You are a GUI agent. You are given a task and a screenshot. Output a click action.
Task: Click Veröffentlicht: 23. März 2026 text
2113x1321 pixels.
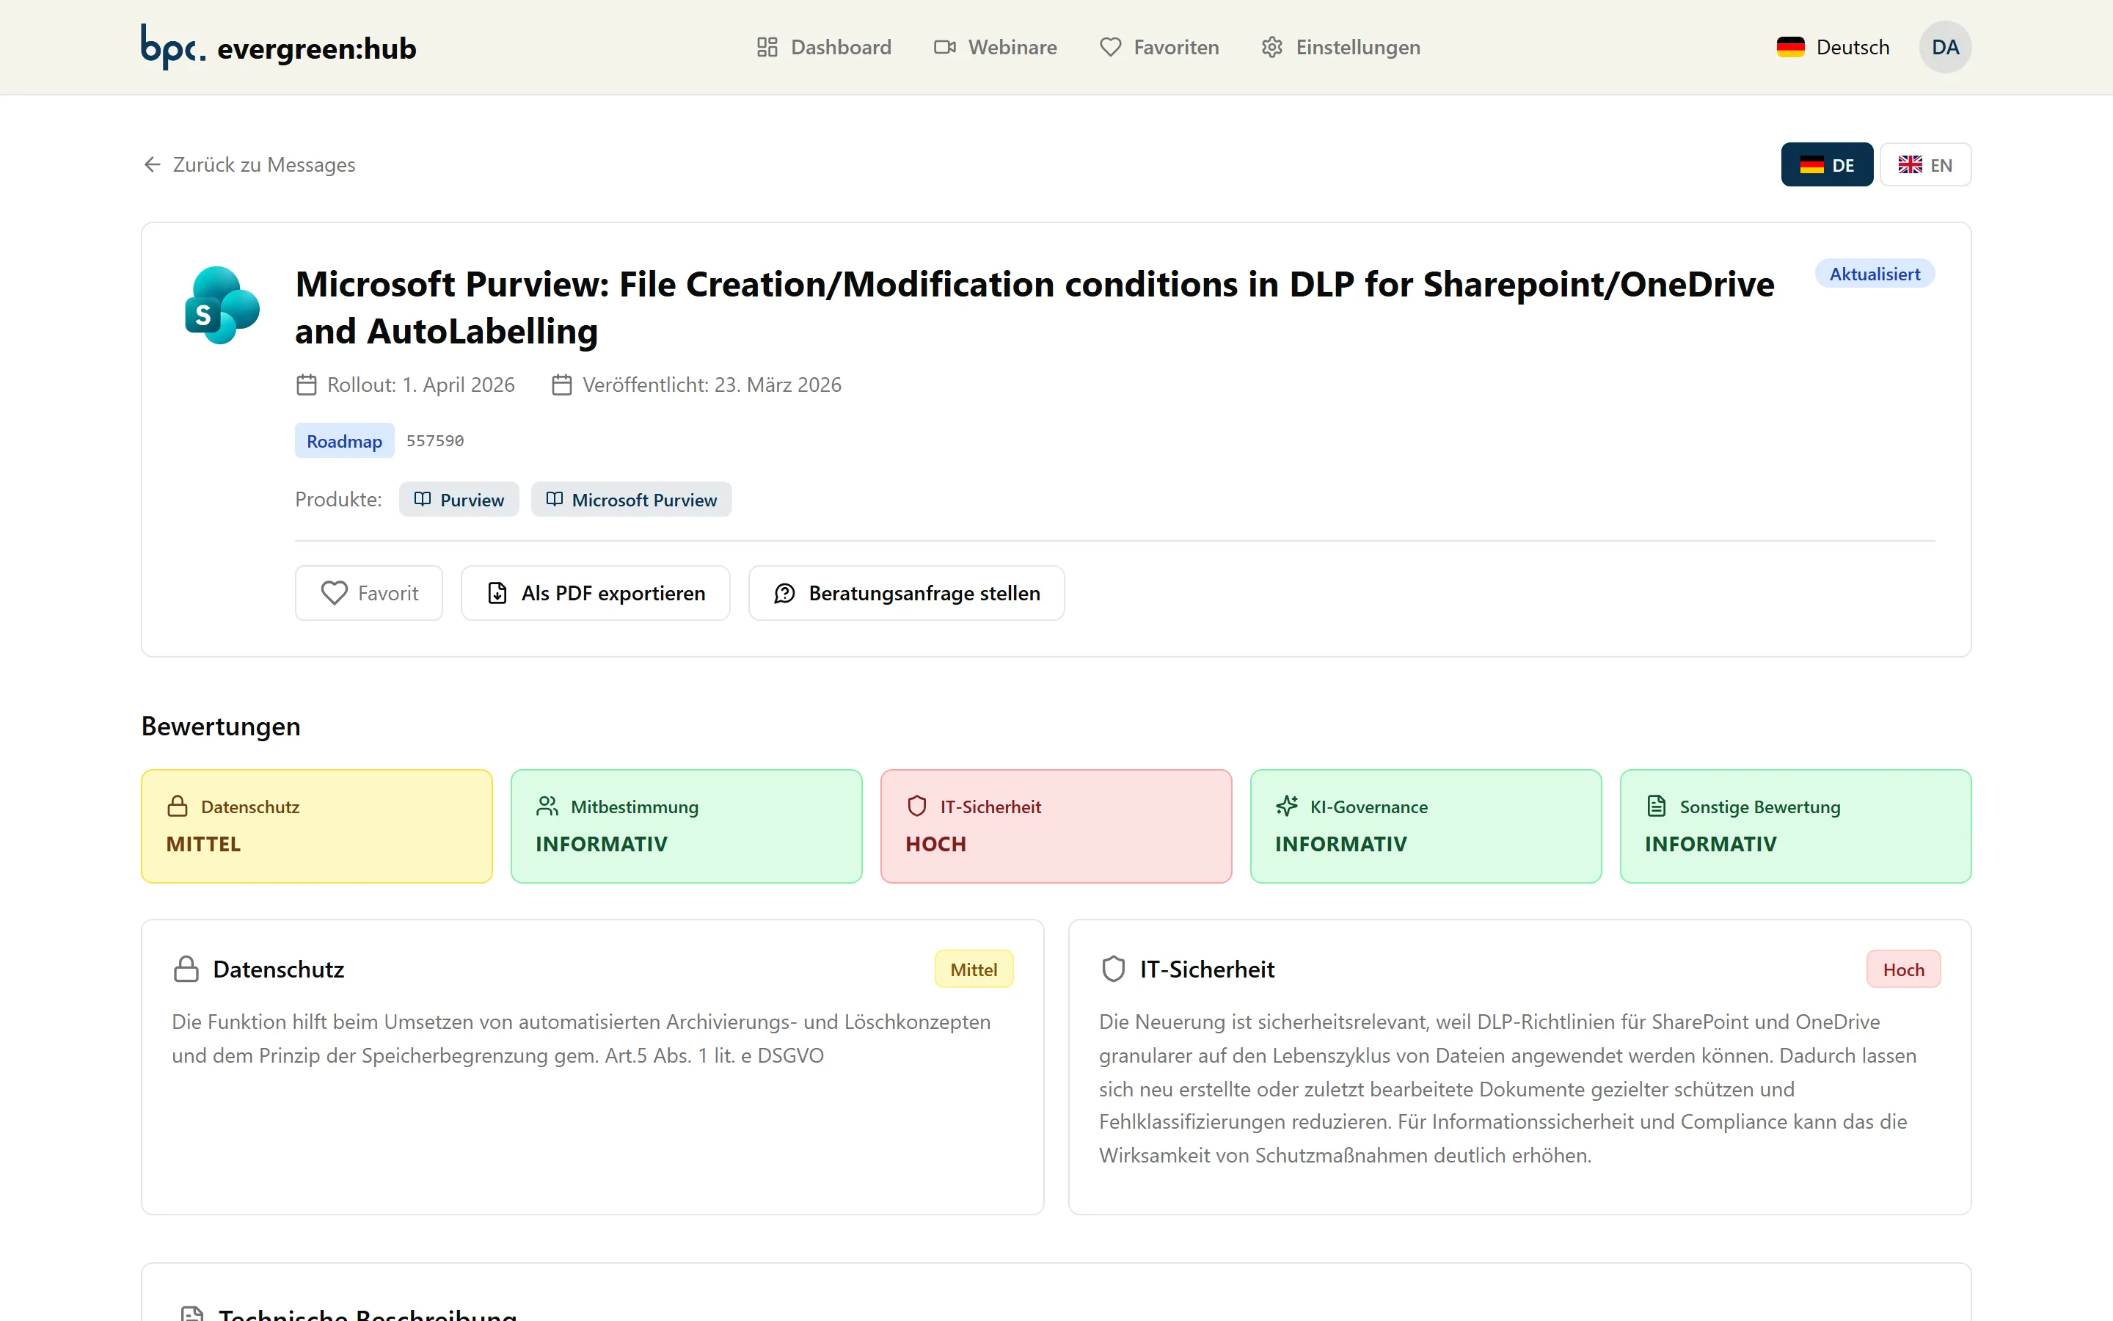coord(712,385)
